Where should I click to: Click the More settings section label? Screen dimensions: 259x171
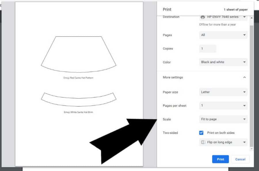click(x=173, y=77)
